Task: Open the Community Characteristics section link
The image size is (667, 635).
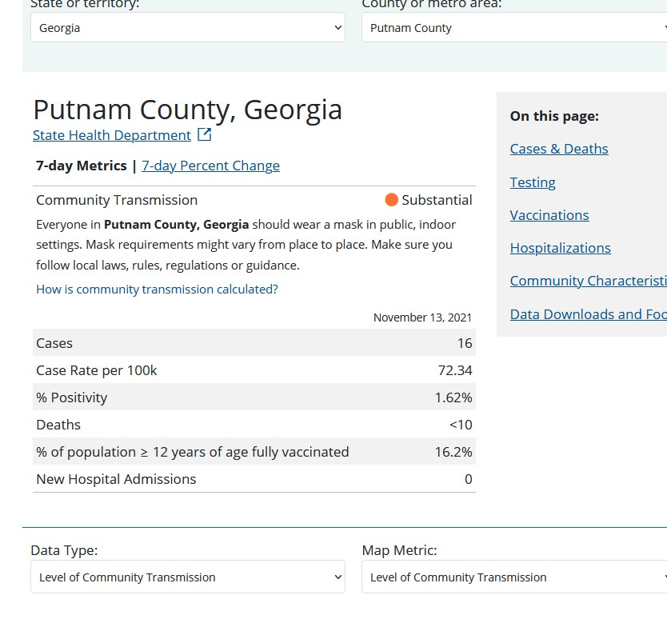Action: 589,281
